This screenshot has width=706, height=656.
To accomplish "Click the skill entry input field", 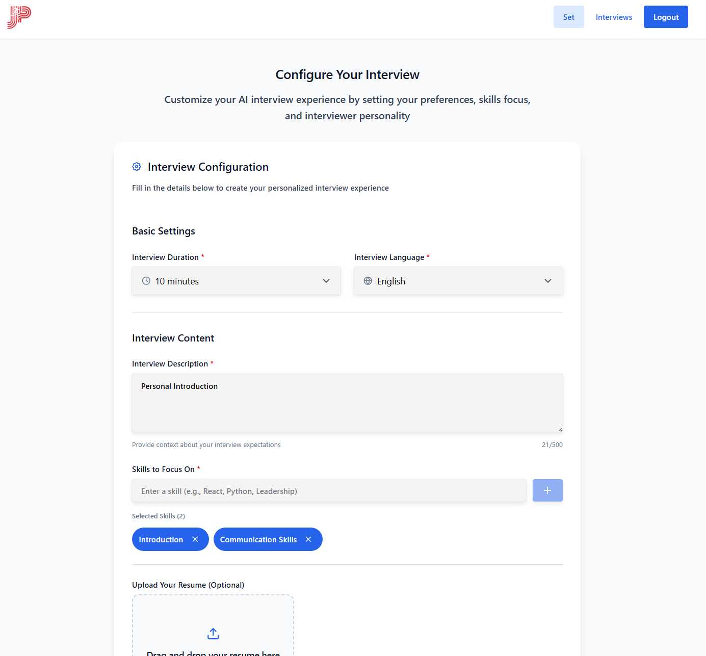I will 329,491.
